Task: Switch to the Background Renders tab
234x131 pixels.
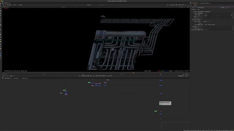Action: 205,3
